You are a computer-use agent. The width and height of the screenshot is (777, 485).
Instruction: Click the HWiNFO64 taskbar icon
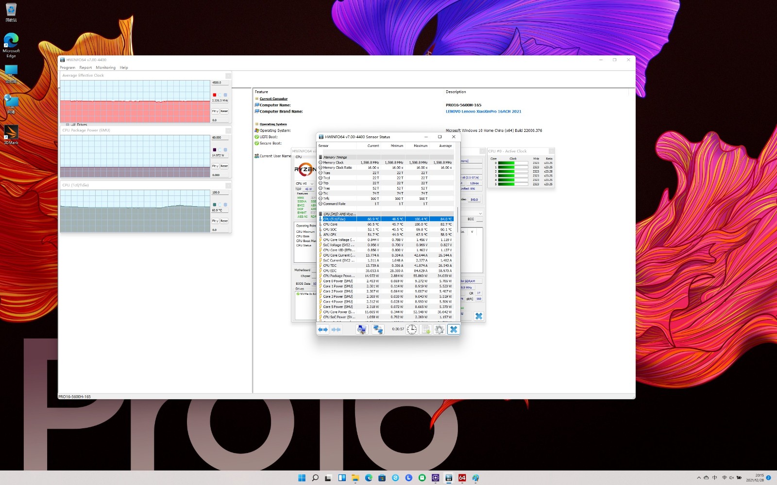(x=449, y=478)
